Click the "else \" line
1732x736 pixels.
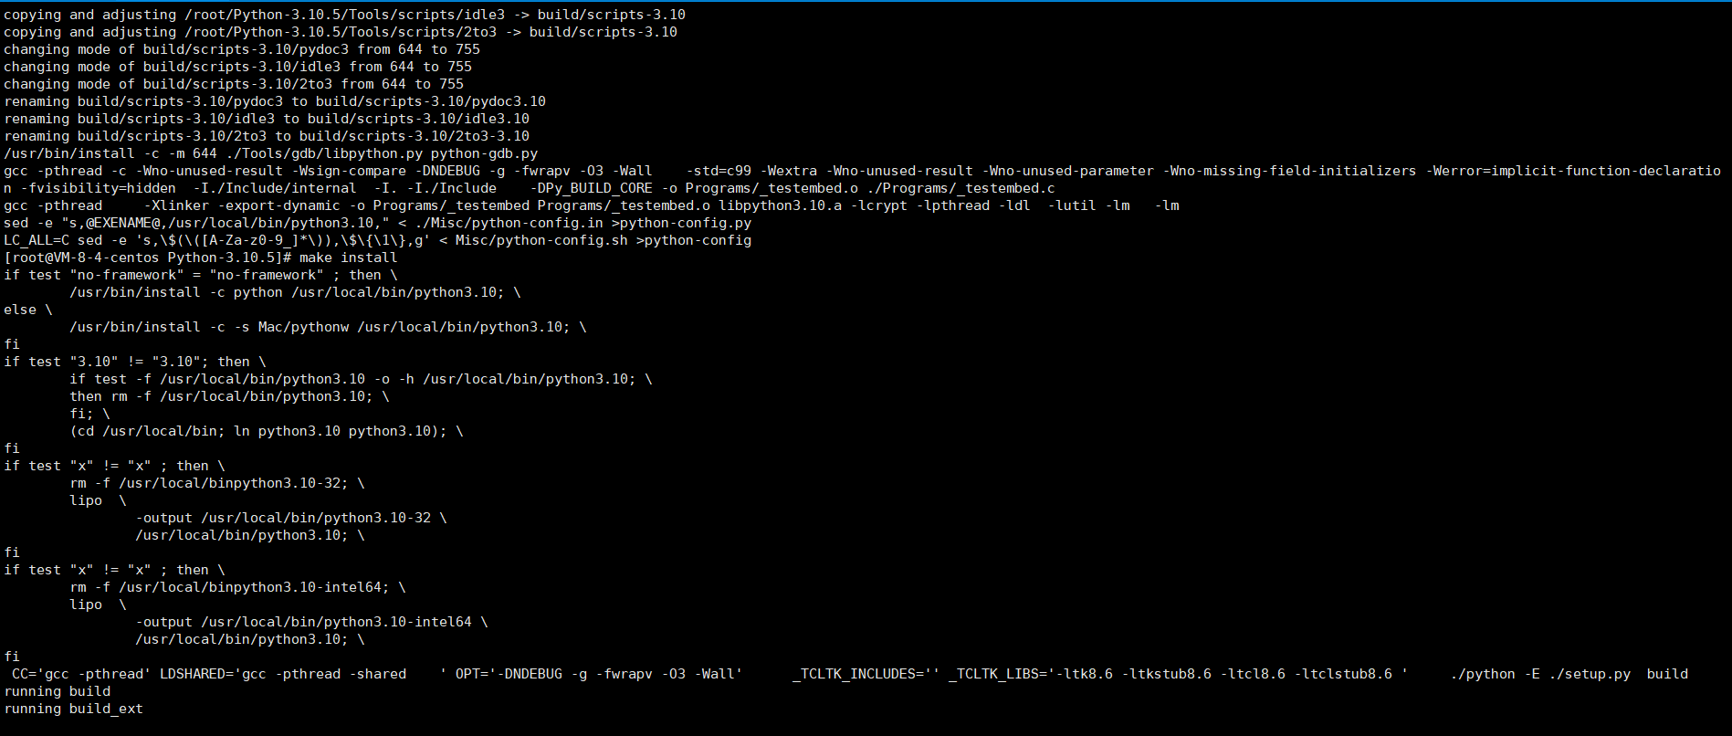(x=27, y=310)
